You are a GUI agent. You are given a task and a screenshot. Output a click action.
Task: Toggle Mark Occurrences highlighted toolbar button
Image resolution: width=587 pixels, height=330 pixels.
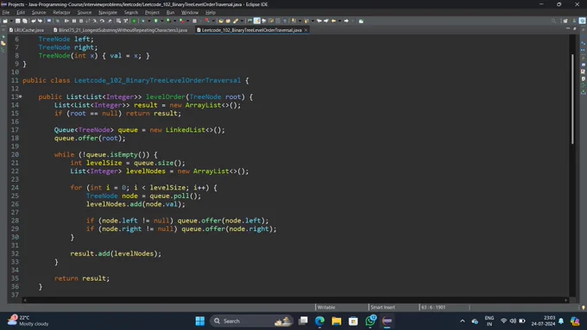pos(257,21)
